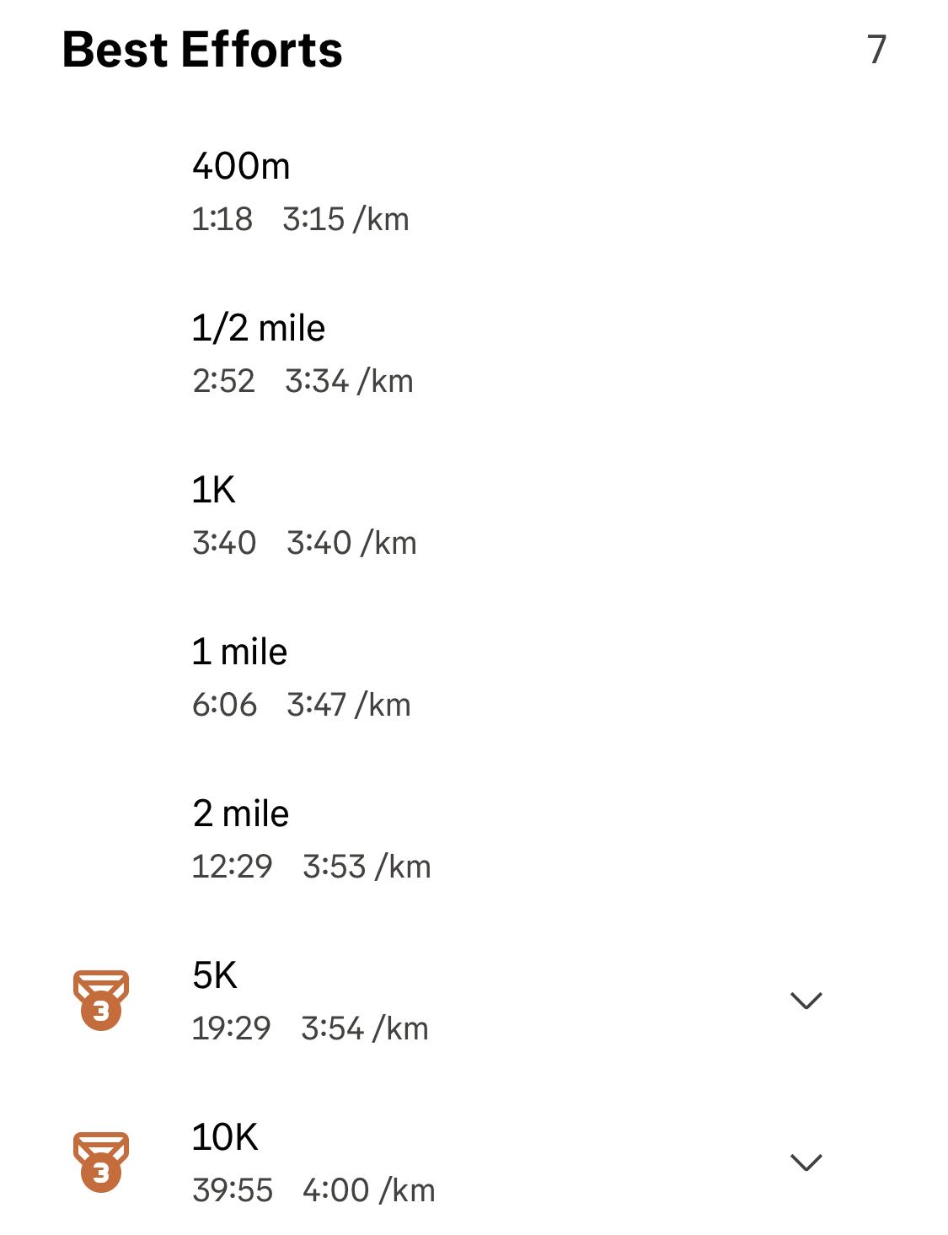The width and height of the screenshot is (948, 1235).
Task: Expand the 10K best effort chevron
Action: 806,1163
